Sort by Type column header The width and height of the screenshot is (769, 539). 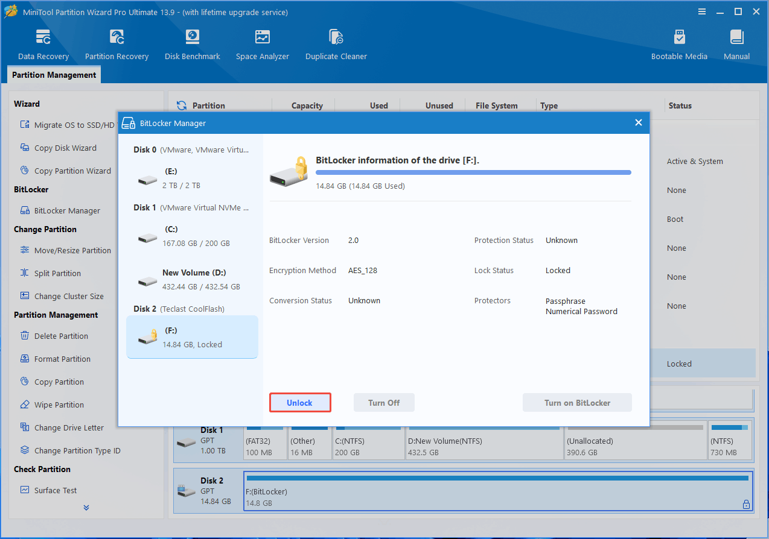coord(549,106)
